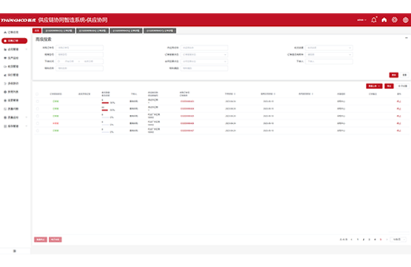Viewport: 411px width, 267px height.
Task: Open the notification bell in the header
Action: point(374,20)
